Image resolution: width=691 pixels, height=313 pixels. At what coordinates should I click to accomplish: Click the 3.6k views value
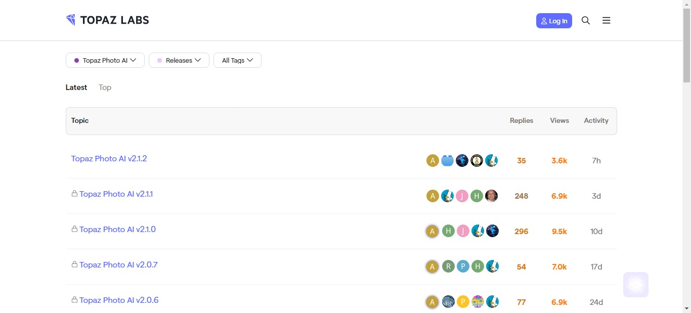tap(559, 161)
